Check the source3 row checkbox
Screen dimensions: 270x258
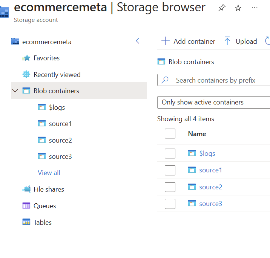[x=170, y=204]
